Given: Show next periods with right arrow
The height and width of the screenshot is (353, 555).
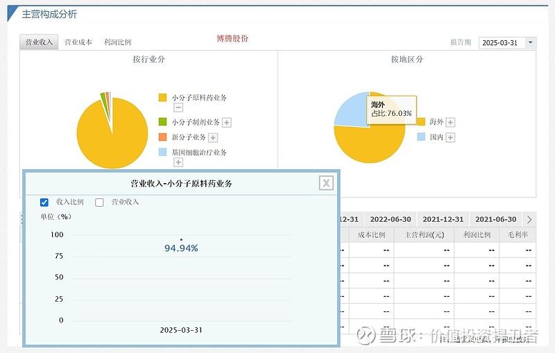Looking at the screenshot, I should tap(529, 220).
